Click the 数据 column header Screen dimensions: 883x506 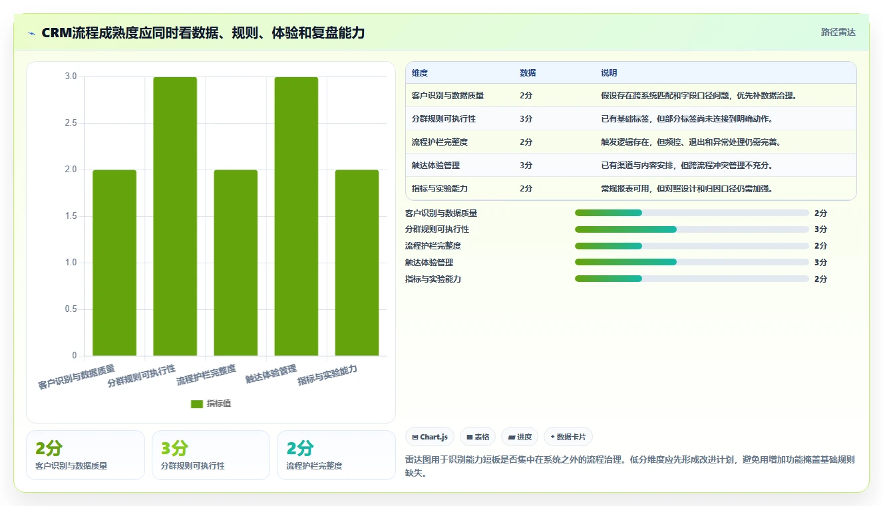(528, 73)
